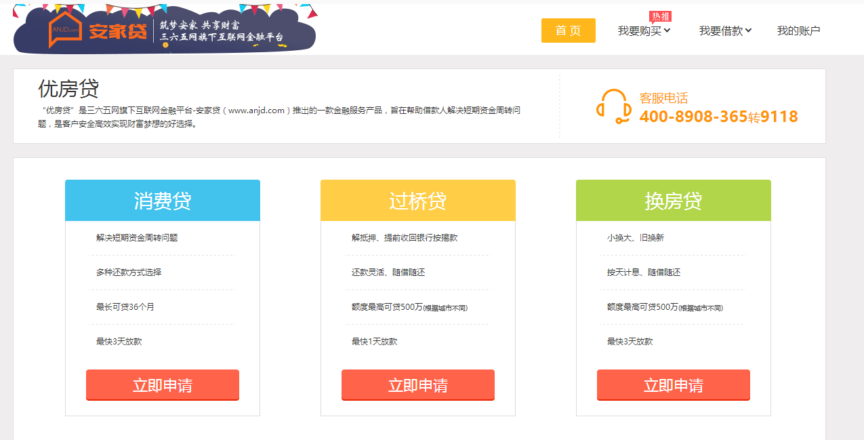Click 解决短期资金周转问题 in 消费贷
Viewport: 864px width, 440px height.
[x=137, y=238]
